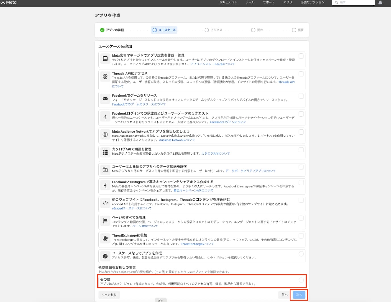Open アプリインストール広告について link
391x302 pixels.
coord(213,64)
